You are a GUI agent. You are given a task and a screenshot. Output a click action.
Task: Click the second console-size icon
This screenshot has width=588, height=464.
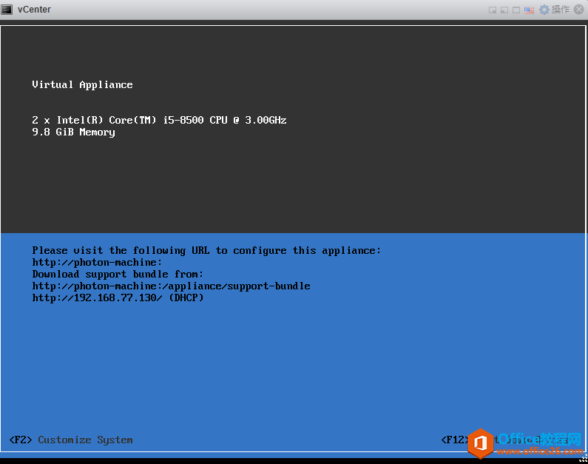pyautogui.click(x=504, y=10)
